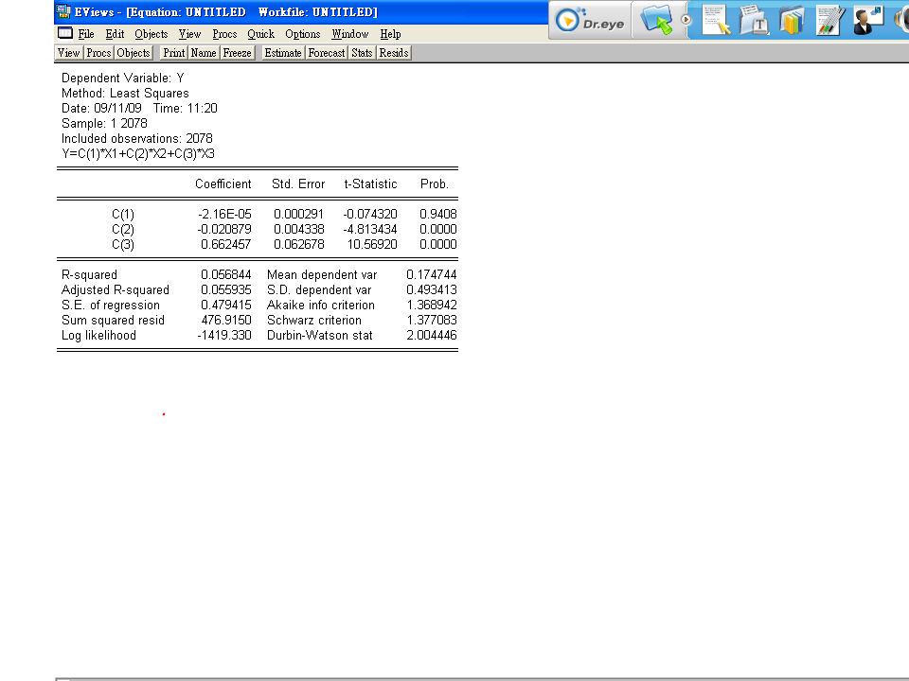Click coefficient value -2.16E-05
Viewport: 909px width, 681px height.
pos(224,215)
